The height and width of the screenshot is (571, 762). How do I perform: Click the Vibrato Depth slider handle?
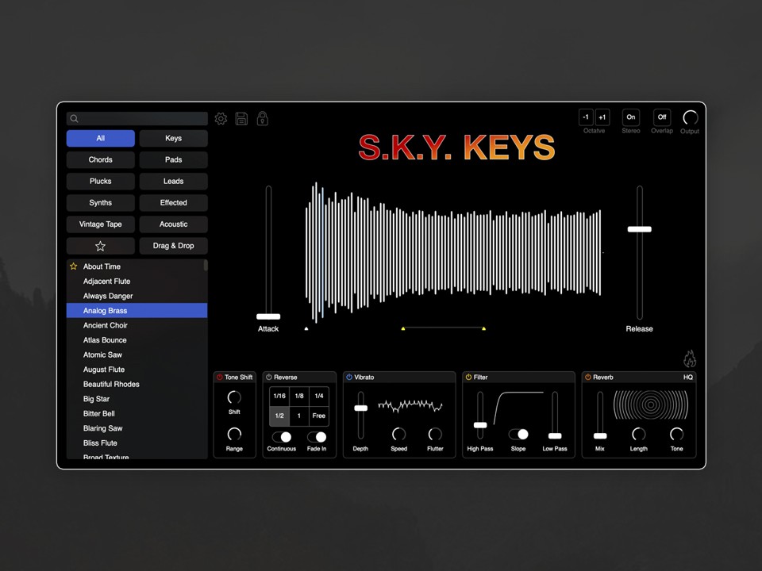tap(360, 408)
